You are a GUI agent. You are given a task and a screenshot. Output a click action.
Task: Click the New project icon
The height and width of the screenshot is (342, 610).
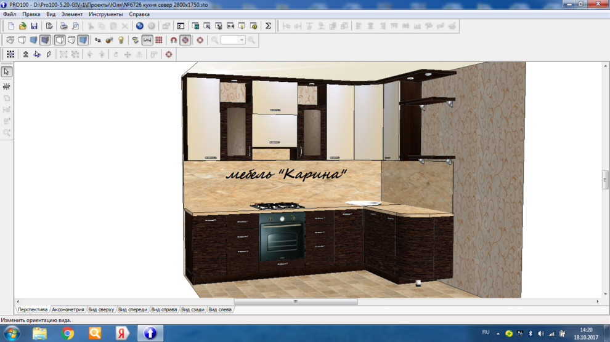[x=11, y=26]
